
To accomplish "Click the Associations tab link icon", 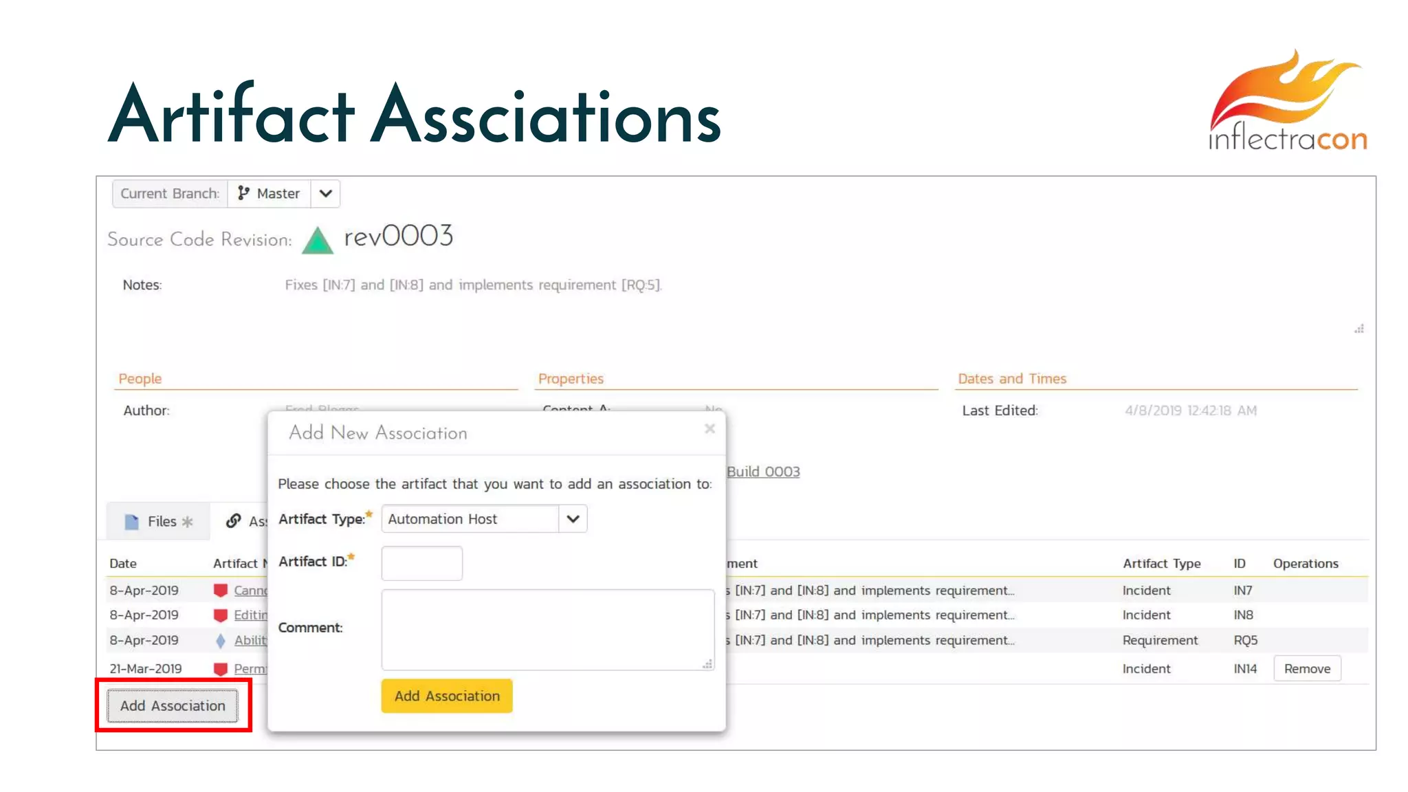I will click(234, 521).
